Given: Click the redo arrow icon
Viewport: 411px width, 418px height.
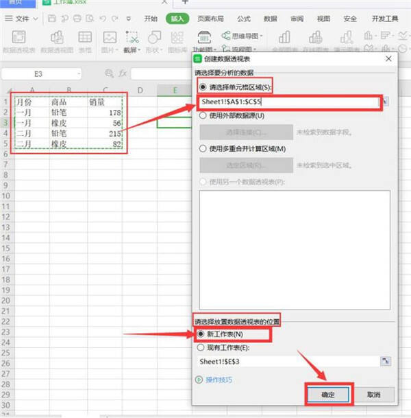Looking at the screenshot, I should (115, 19).
